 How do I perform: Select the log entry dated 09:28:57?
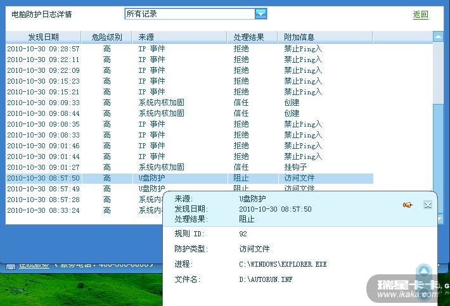pyautogui.click(x=190, y=49)
